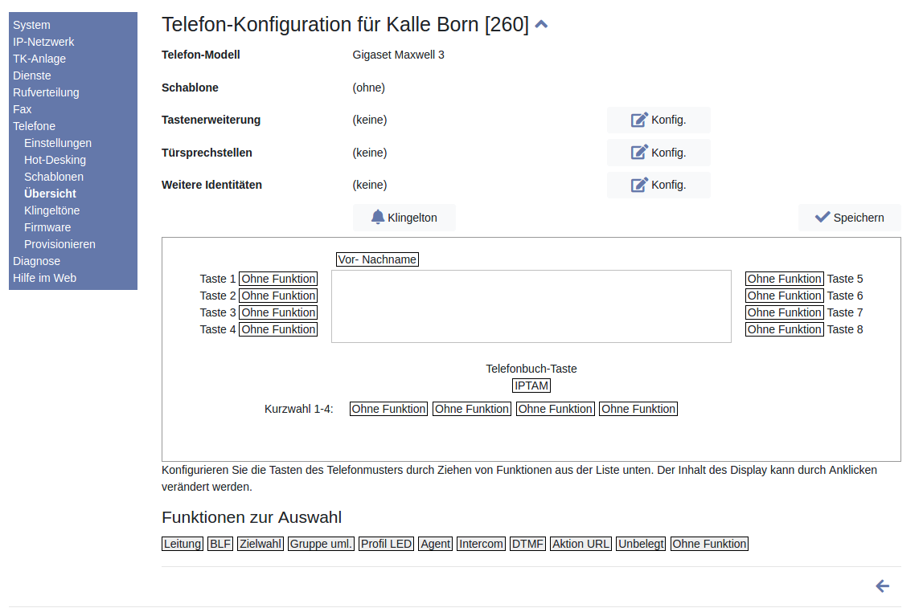Open the Telefone menu in sidebar

pos(34,126)
